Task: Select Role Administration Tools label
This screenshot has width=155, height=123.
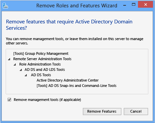Action: [x=40, y=64]
